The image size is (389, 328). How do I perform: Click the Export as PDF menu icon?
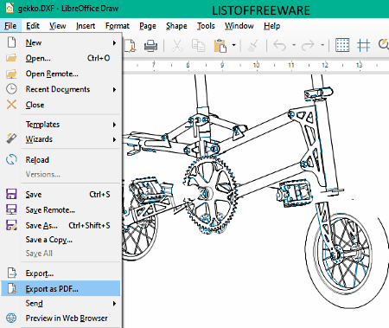coord(12,288)
